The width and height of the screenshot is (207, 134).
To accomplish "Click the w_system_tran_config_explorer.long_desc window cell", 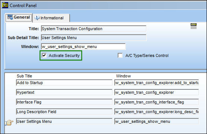I will coord(157,112).
